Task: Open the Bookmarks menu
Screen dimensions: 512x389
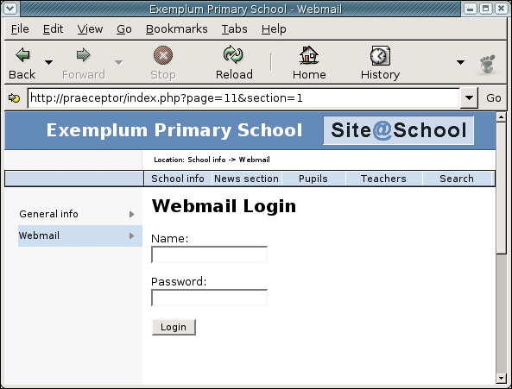Action: (177, 29)
